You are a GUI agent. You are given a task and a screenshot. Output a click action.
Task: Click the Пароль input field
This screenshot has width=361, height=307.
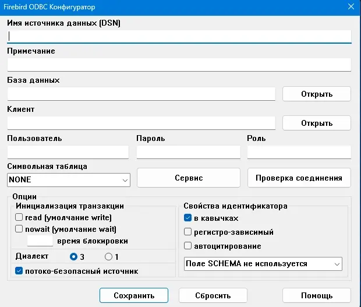(188, 152)
